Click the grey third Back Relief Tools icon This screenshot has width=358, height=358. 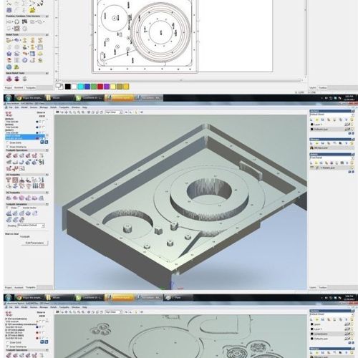[x=25, y=79]
